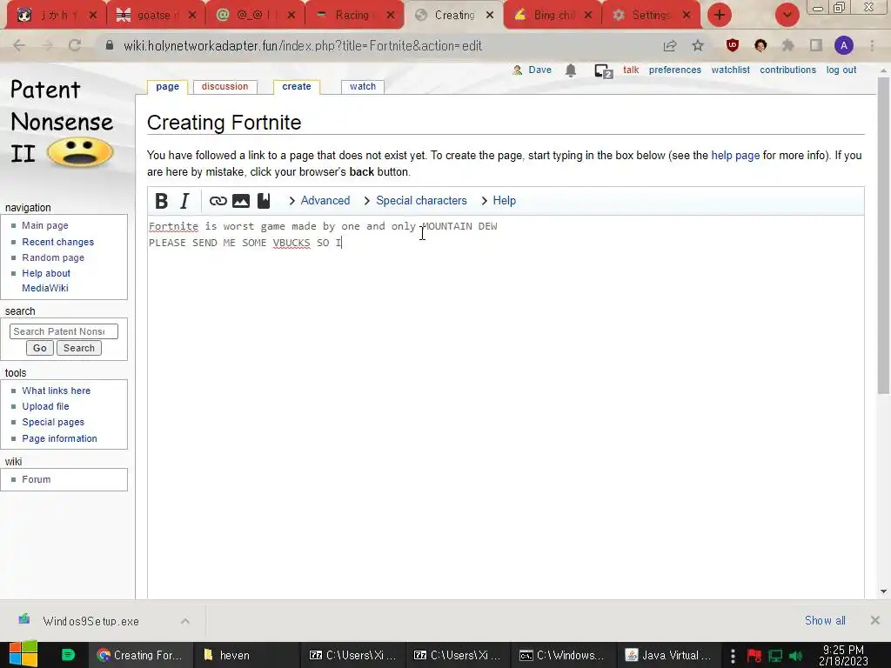
Task: Close the downloads bar
Action: (x=875, y=620)
